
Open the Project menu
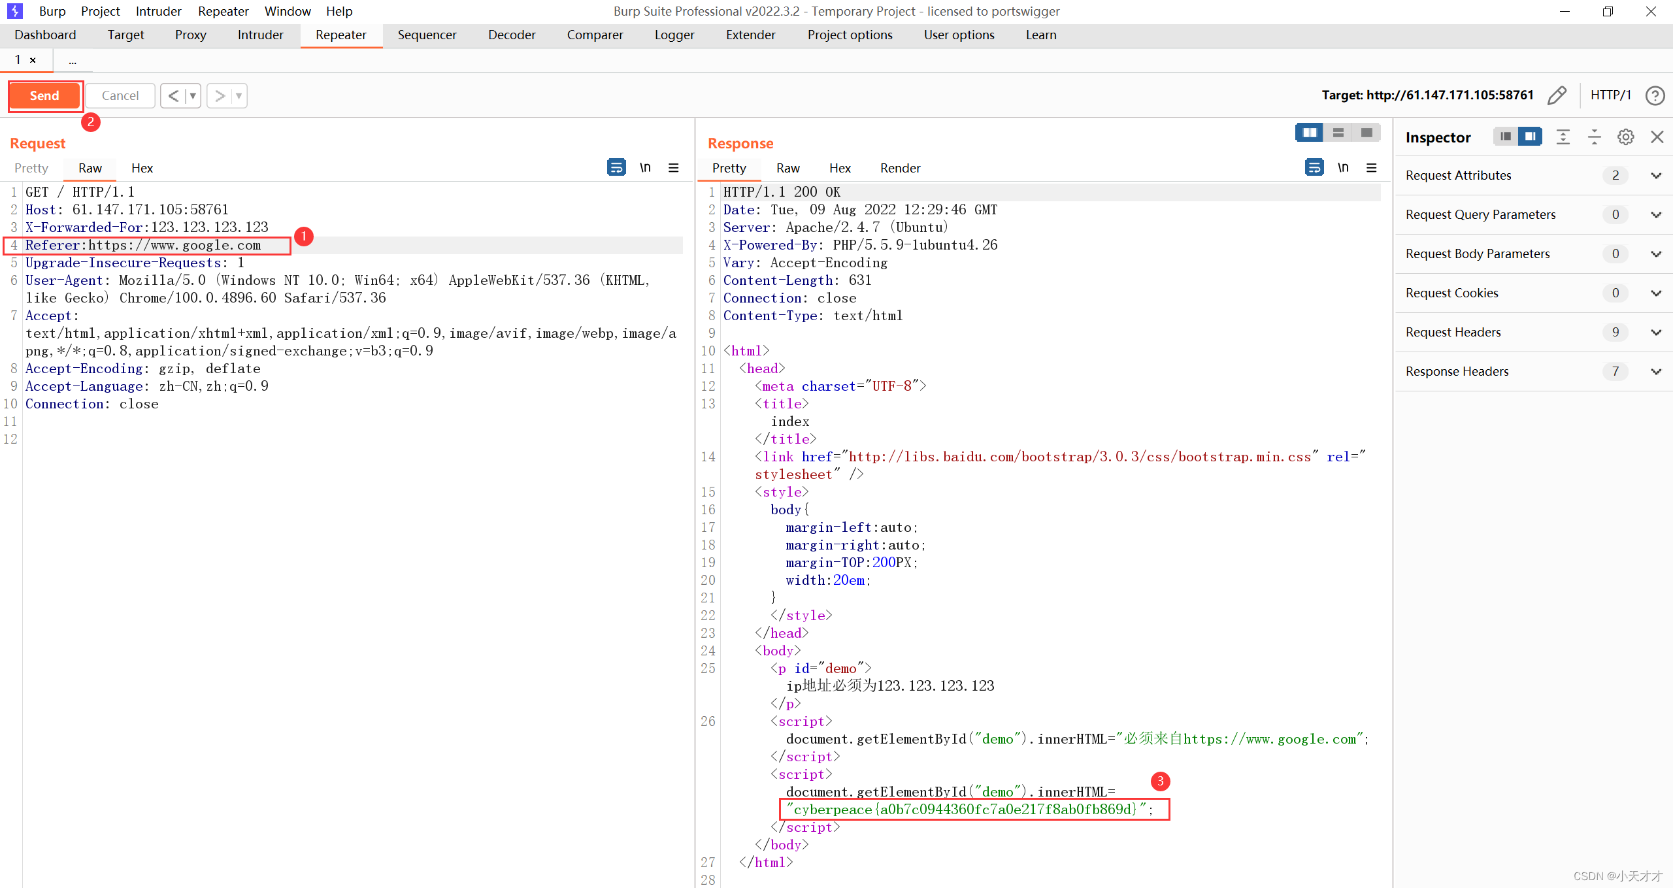pos(100,11)
